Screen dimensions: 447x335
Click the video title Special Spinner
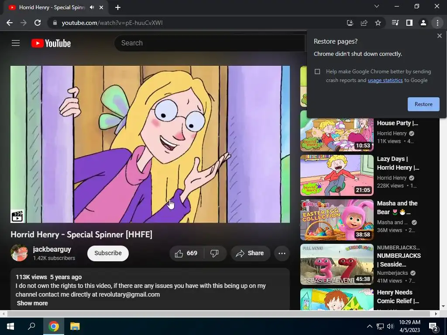82,234
